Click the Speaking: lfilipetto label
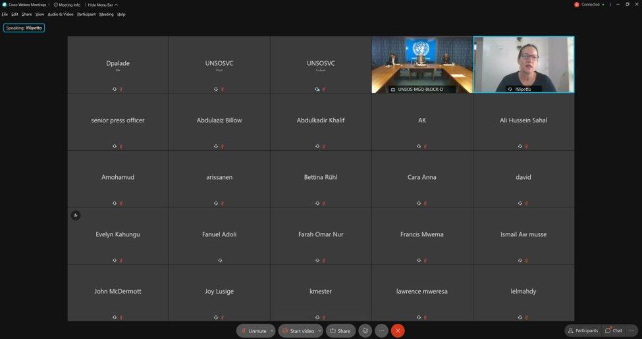 pos(24,28)
